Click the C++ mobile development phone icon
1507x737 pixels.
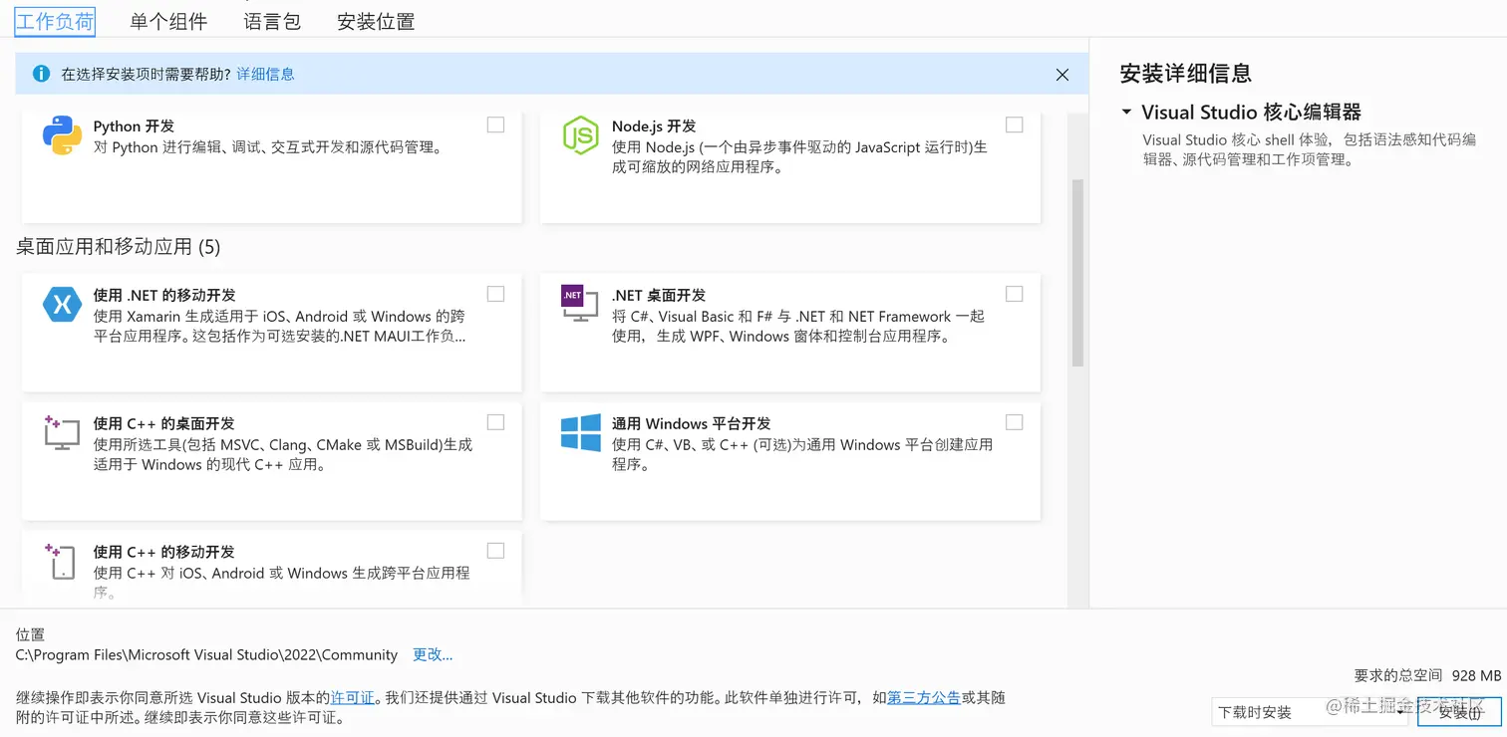(x=61, y=562)
